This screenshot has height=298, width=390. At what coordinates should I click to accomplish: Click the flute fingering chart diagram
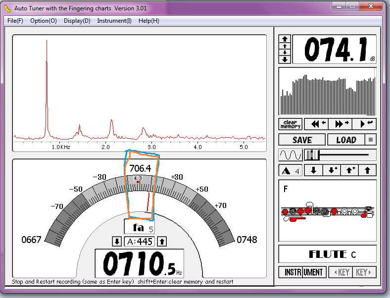[327, 212]
